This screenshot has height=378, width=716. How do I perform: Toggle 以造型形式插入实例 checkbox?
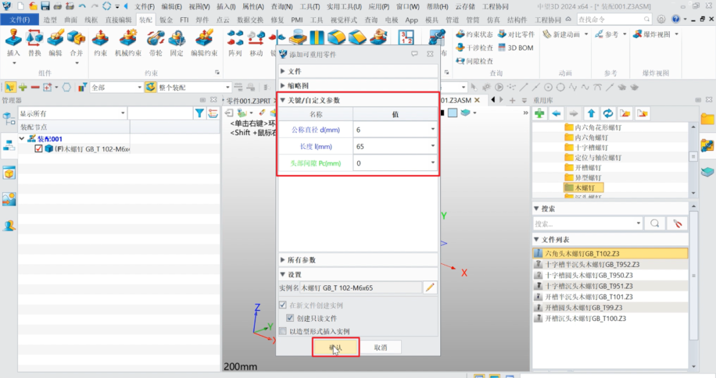(x=282, y=330)
